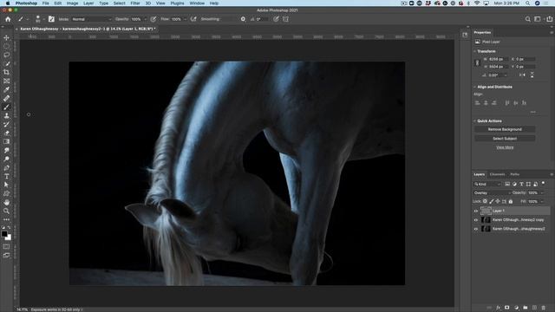This screenshot has height=312, width=555.
Task: Click the Remove Background button
Action: 505,129
